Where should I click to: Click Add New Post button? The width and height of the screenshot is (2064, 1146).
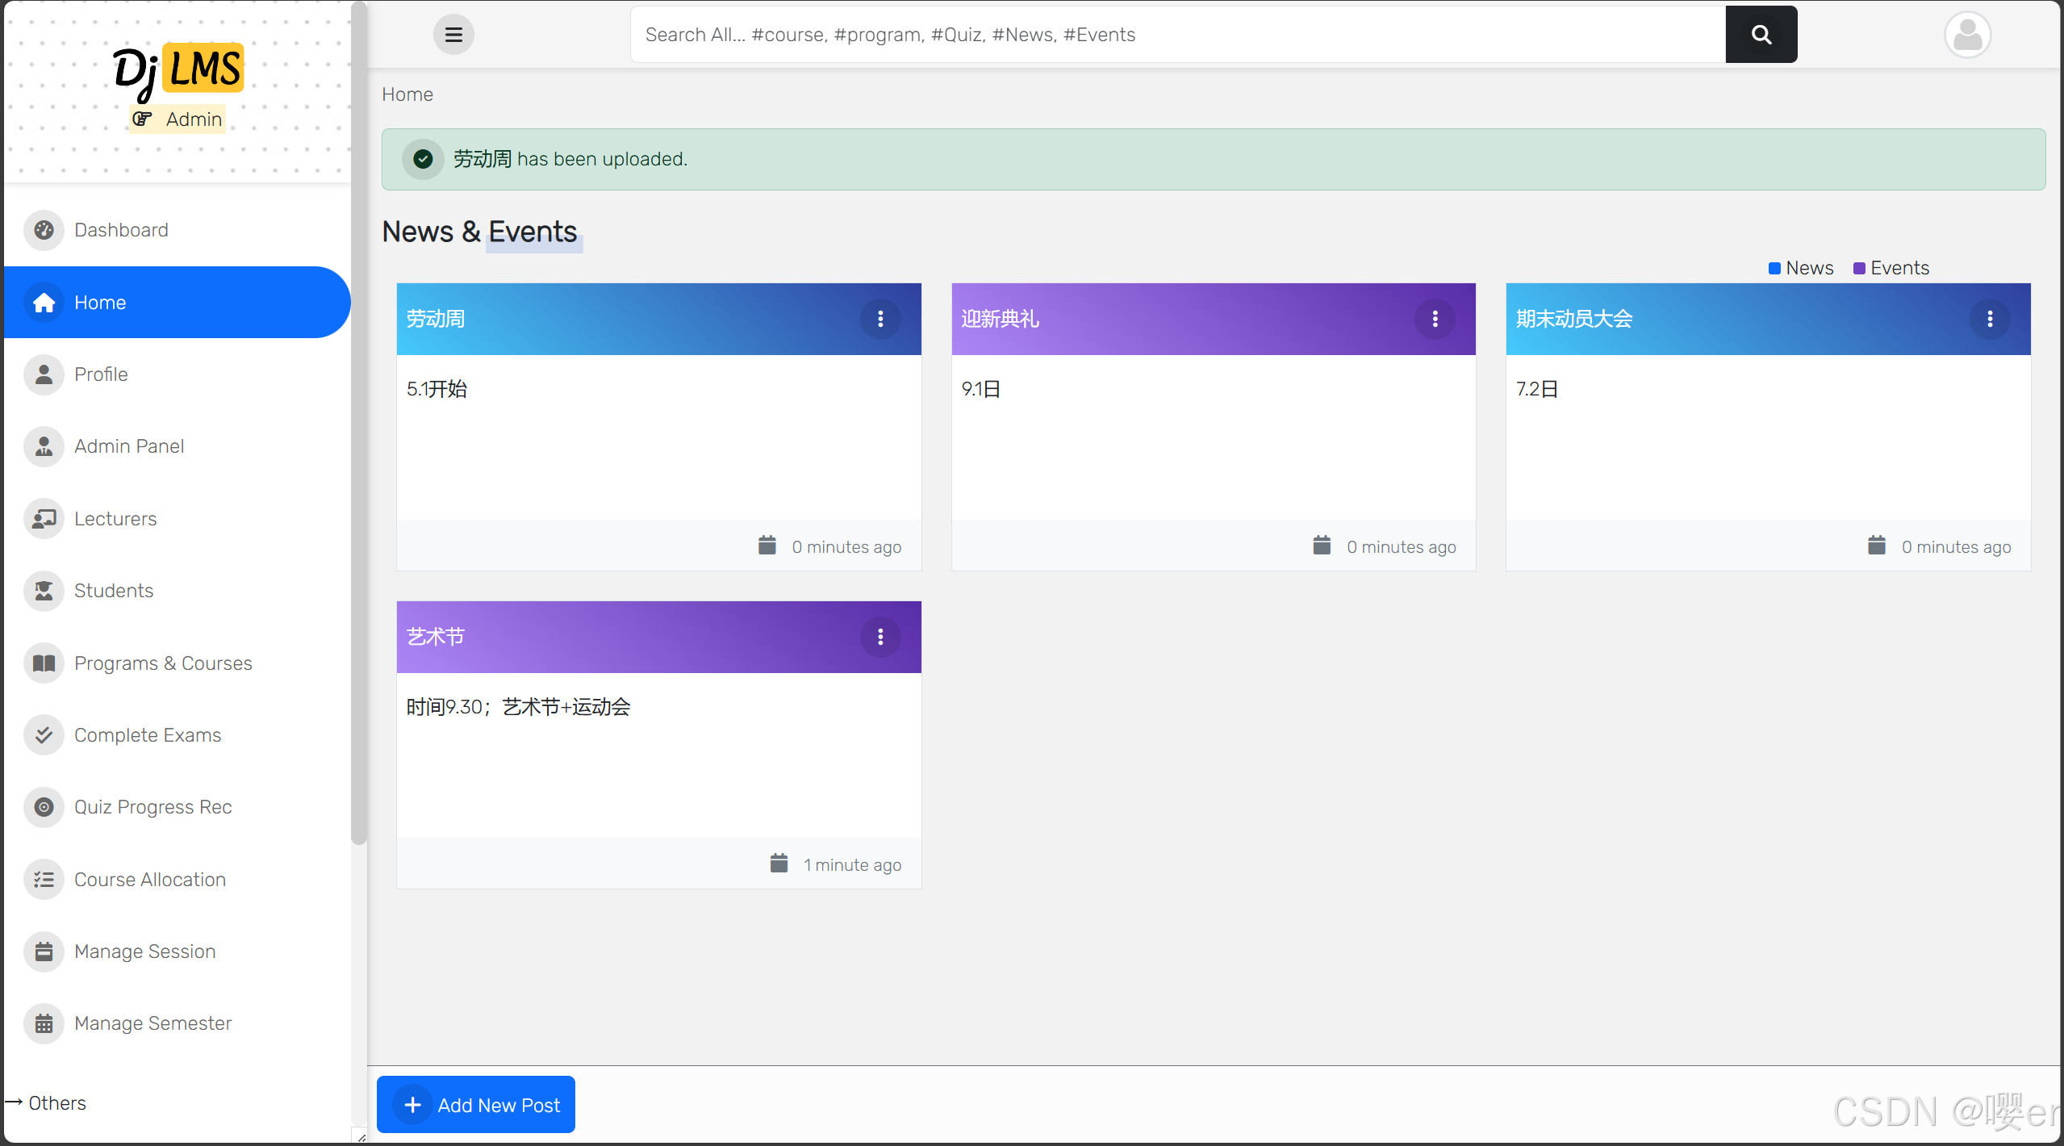pyautogui.click(x=476, y=1105)
